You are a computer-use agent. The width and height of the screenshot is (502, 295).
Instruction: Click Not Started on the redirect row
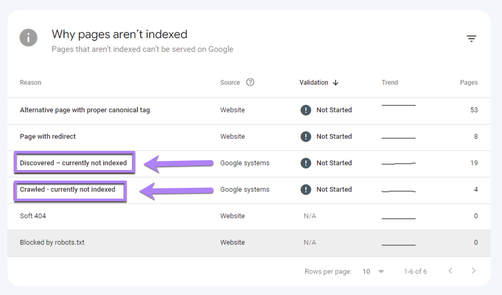point(334,137)
